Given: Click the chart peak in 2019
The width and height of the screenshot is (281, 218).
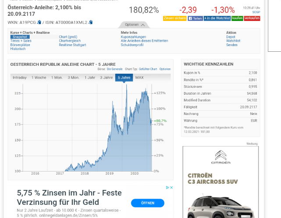Looking at the screenshot, I should (126, 86).
